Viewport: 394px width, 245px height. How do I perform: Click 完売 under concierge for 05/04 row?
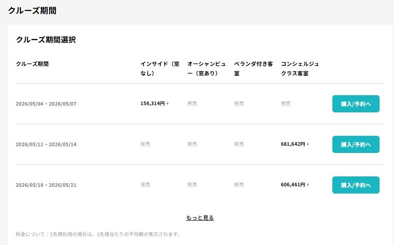[x=285, y=103]
